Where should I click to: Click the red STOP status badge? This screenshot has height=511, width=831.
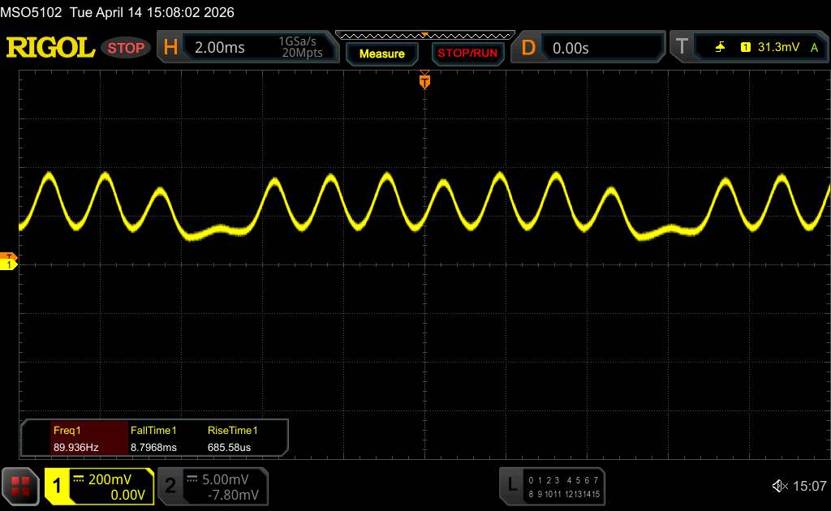[x=127, y=48]
